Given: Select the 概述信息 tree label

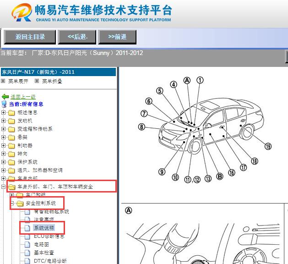Looking at the screenshot, I should coord(27,112).
